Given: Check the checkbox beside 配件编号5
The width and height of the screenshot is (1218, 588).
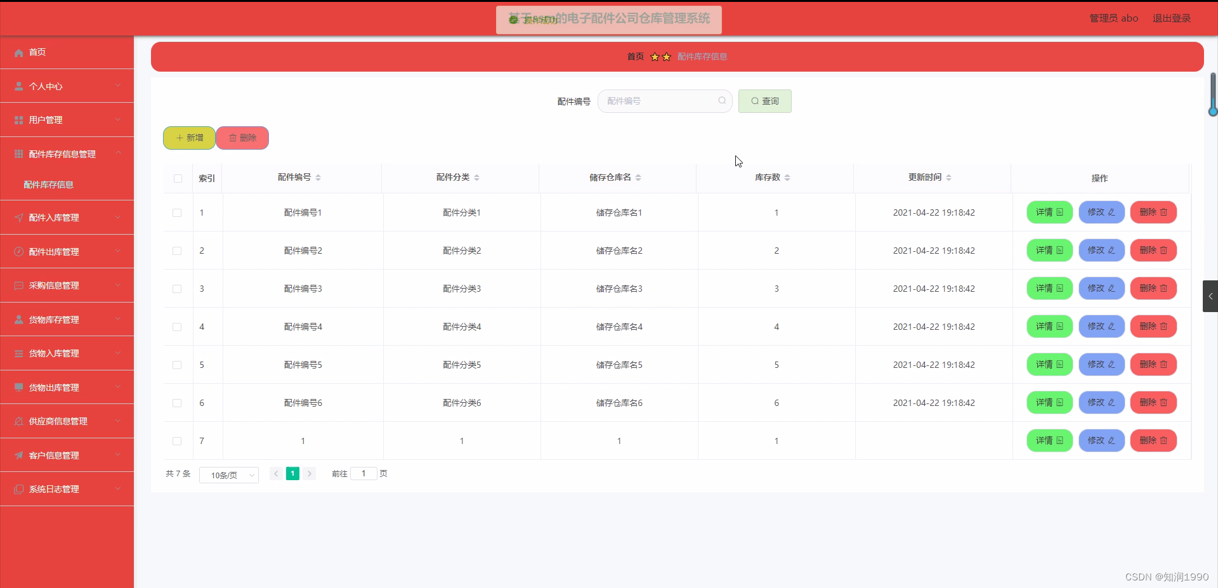Looking at the screenshot, I should pos(177,365).
